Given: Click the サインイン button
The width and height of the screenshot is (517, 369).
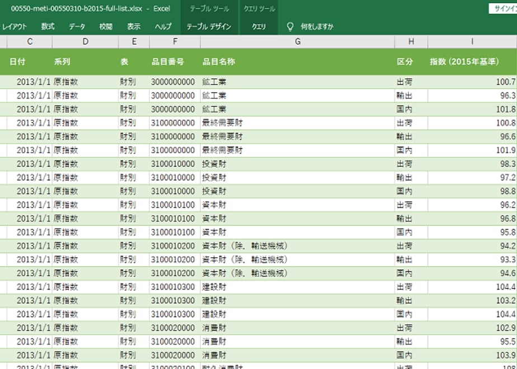Looking at the screenshot, I should [503, 9].
